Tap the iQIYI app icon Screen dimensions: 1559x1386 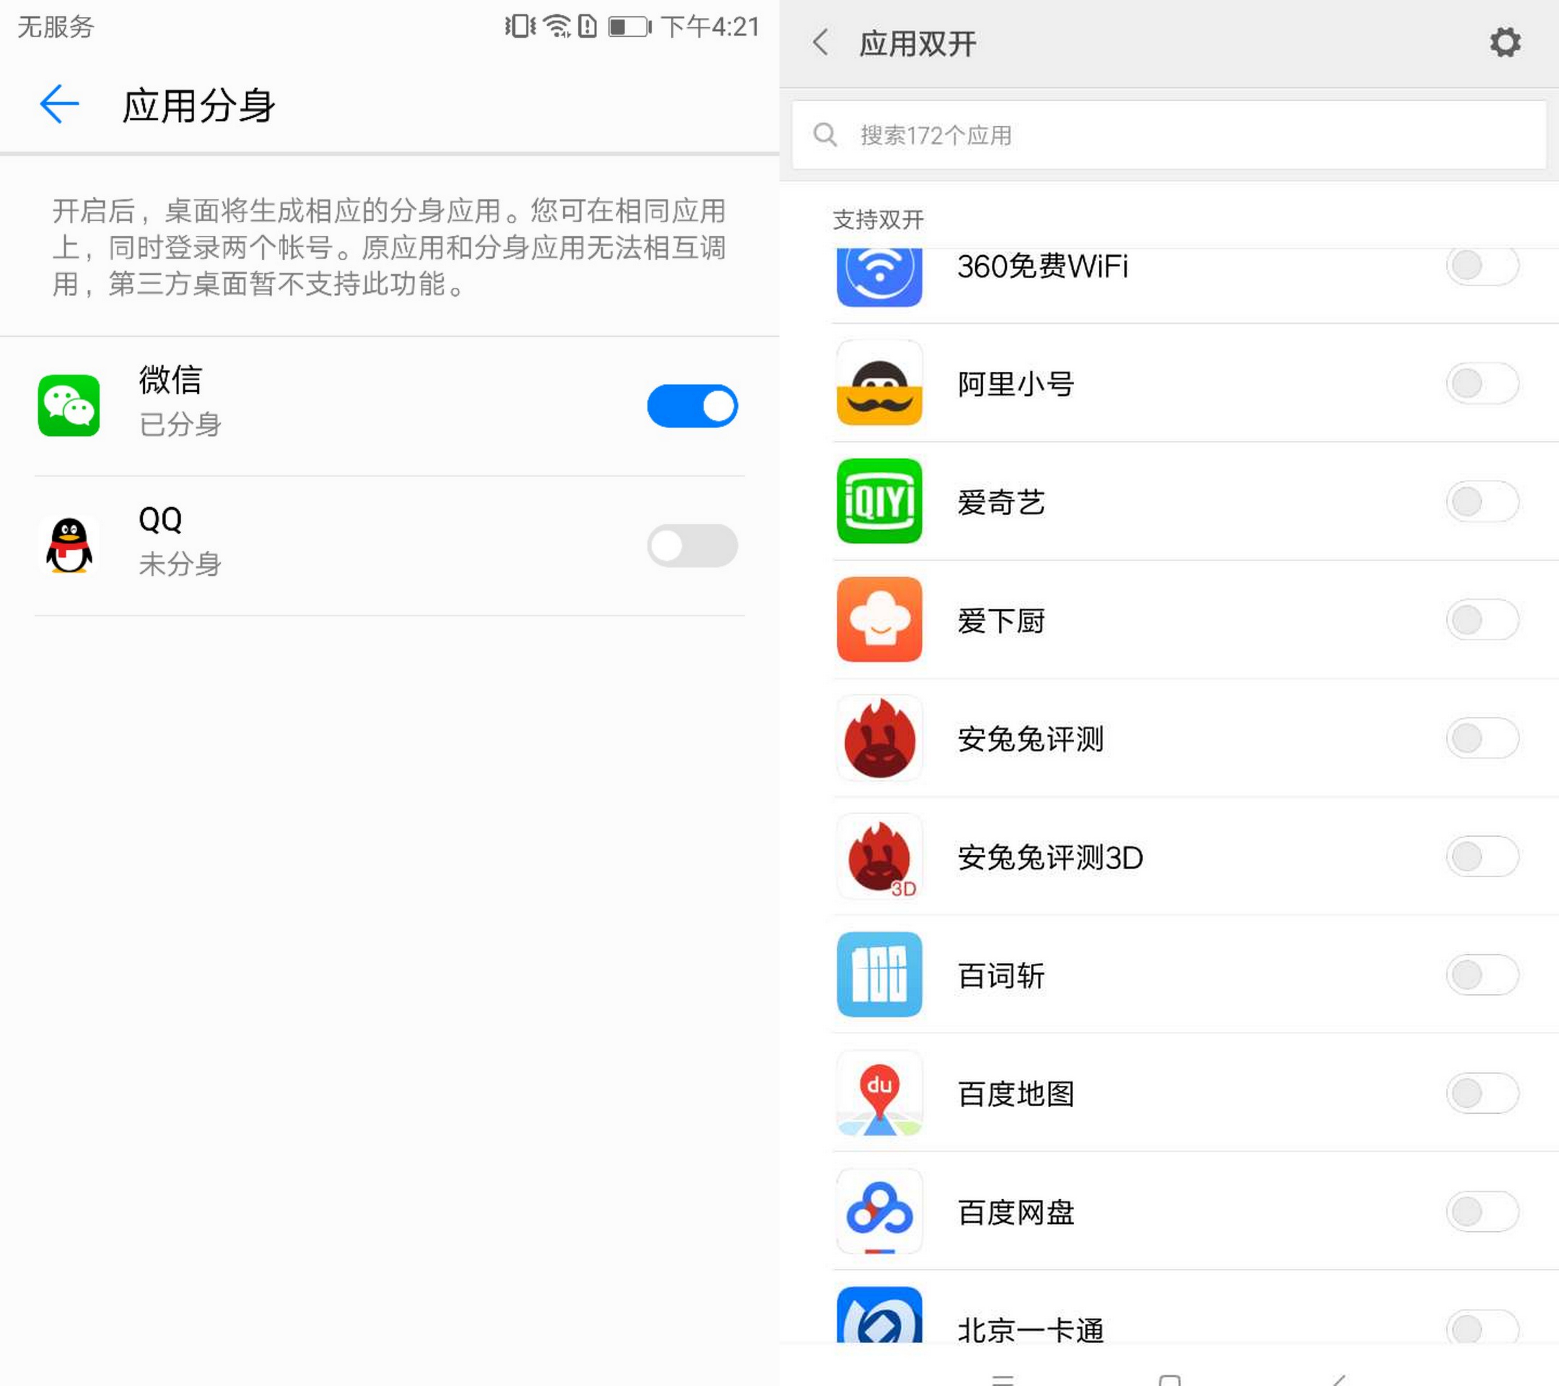tap(879, 501)
